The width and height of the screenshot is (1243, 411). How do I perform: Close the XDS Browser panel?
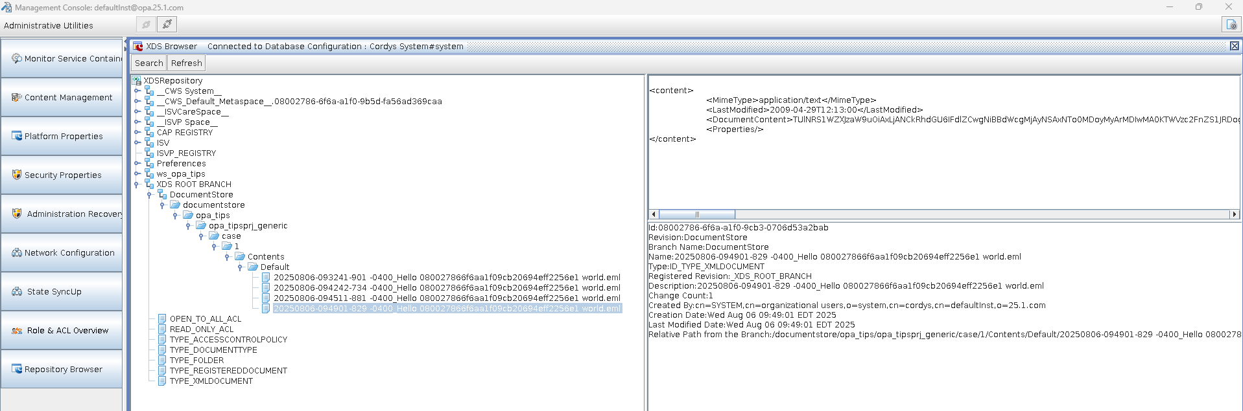(1234, 46)
